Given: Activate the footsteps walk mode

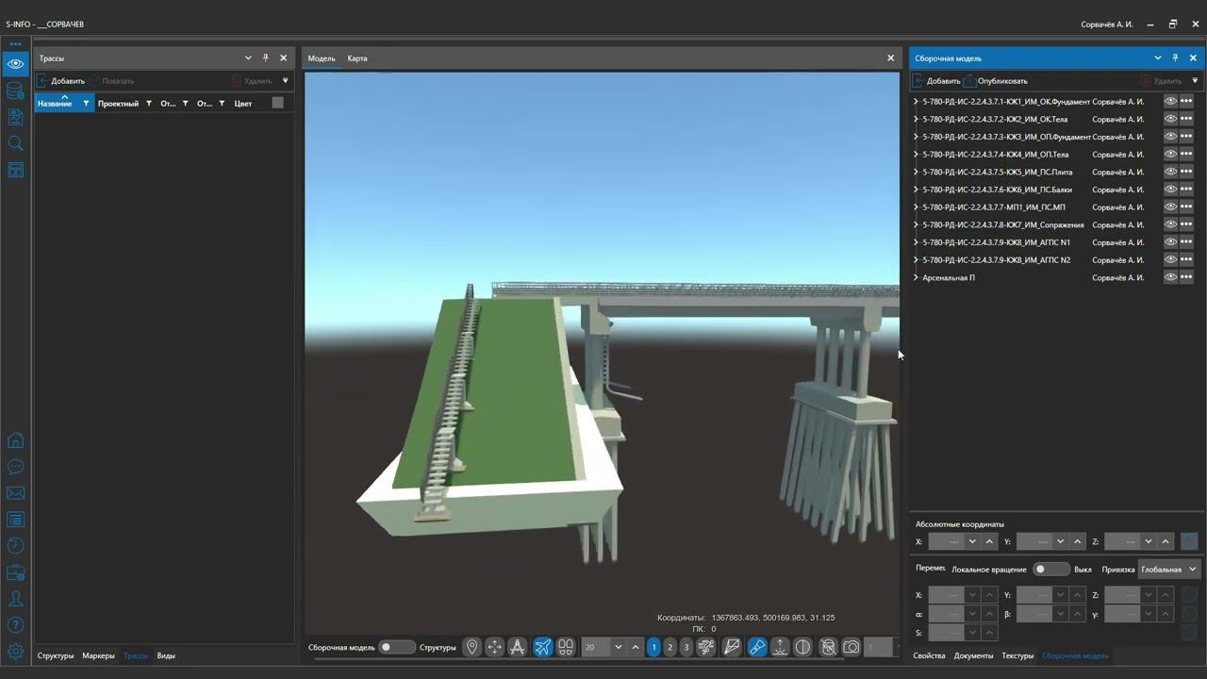Looking at the screenshot, I should pos(566,647).
